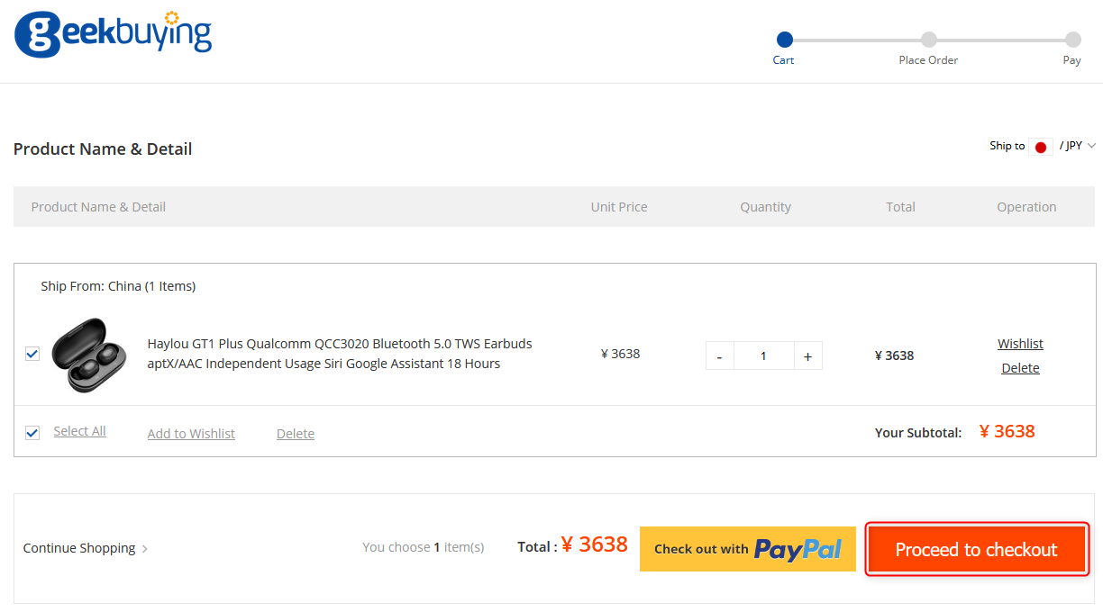1103x612 pixels.
Task: Check out with PayPal
Action: coord(748,549)
